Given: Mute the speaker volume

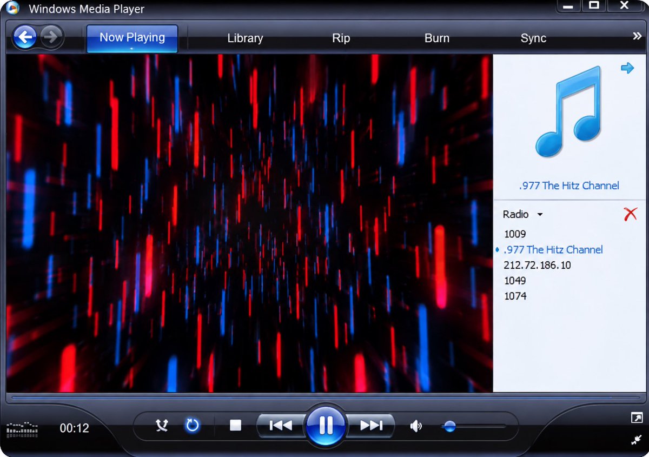Looking at the screenshot, I should click(x=416, y=426).
